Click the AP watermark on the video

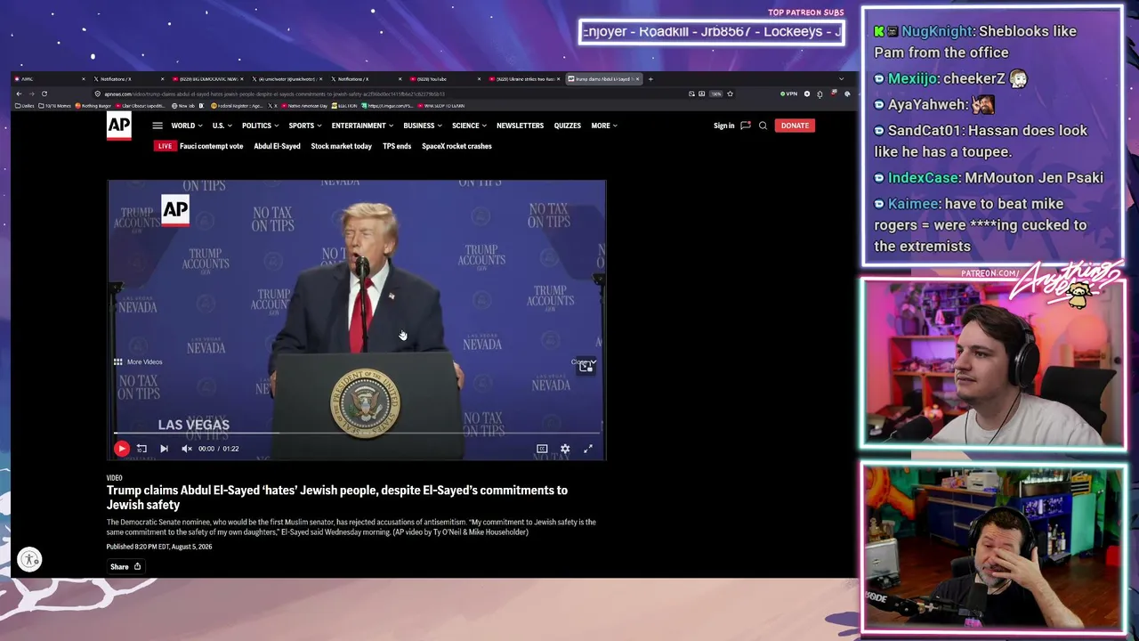175,210
